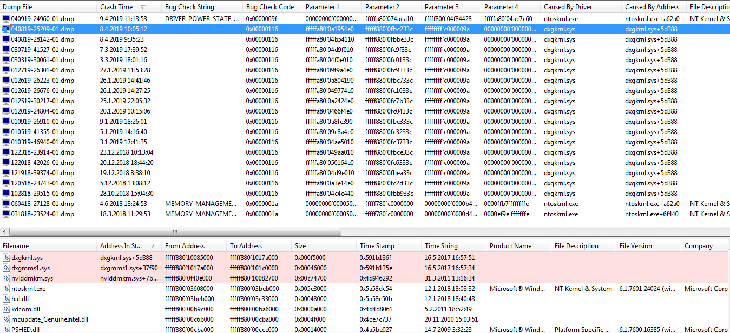Screen dimensions: 730x333
Task: Click the driver icon for hal.dll
Action: (x=6, y=299)
